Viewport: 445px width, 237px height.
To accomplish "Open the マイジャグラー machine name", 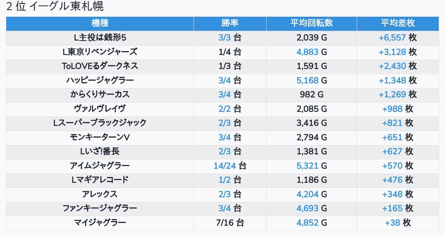I will [x=100, y=223].
